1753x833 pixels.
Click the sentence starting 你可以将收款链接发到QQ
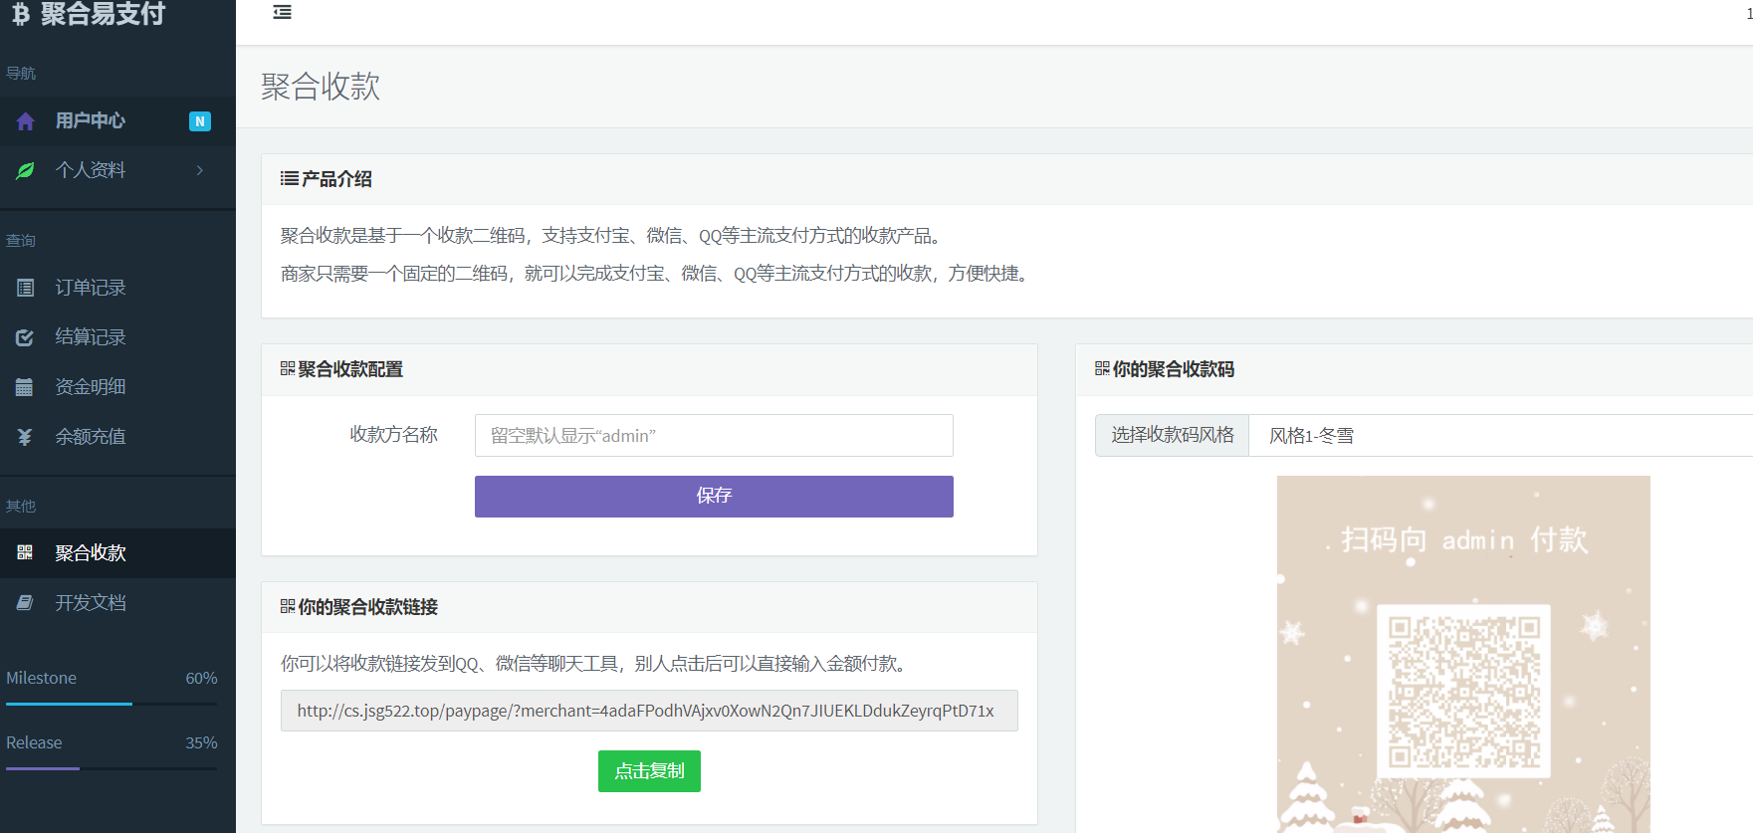pyautogui.click(x=596, y=664)
